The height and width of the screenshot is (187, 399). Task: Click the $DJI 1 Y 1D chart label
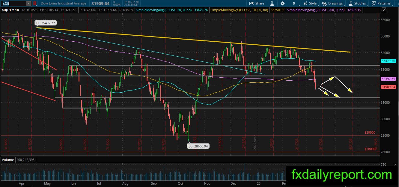[x=11, y=10]
